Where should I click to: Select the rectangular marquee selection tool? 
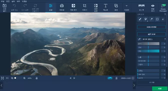tap(157, 19)
